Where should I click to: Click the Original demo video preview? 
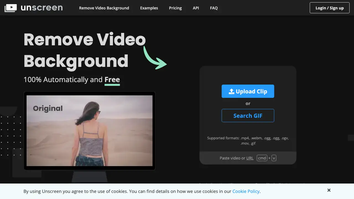point(89,130)
